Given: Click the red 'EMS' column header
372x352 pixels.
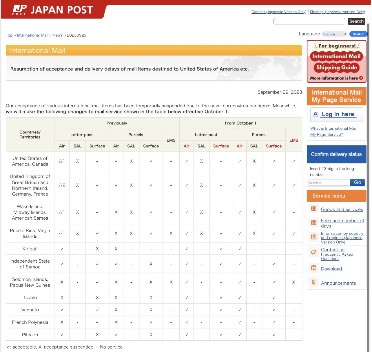Looking at the screenshot, I should coord(293,140).
